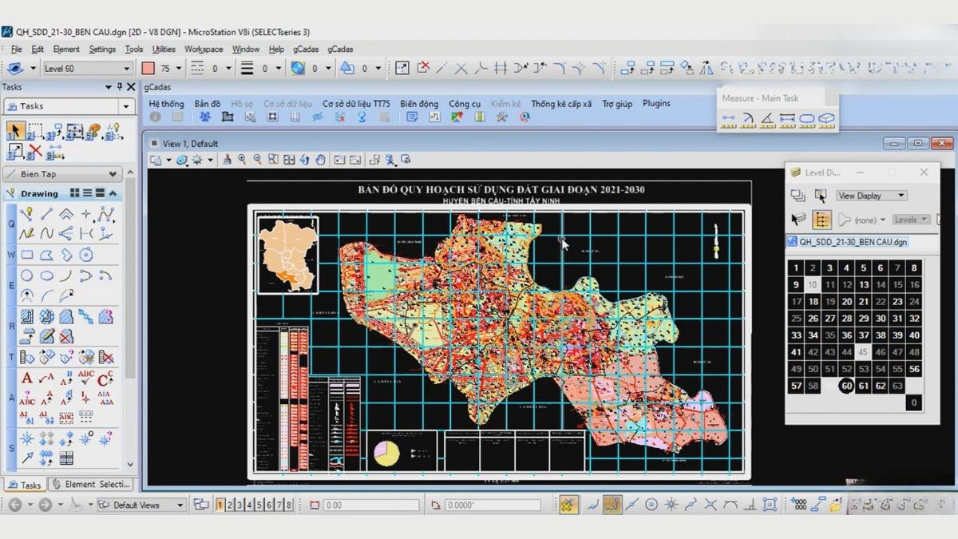Select the Pan View hand icon
Viewport: 958px width, 539px height.
click(x=320, y=160)
